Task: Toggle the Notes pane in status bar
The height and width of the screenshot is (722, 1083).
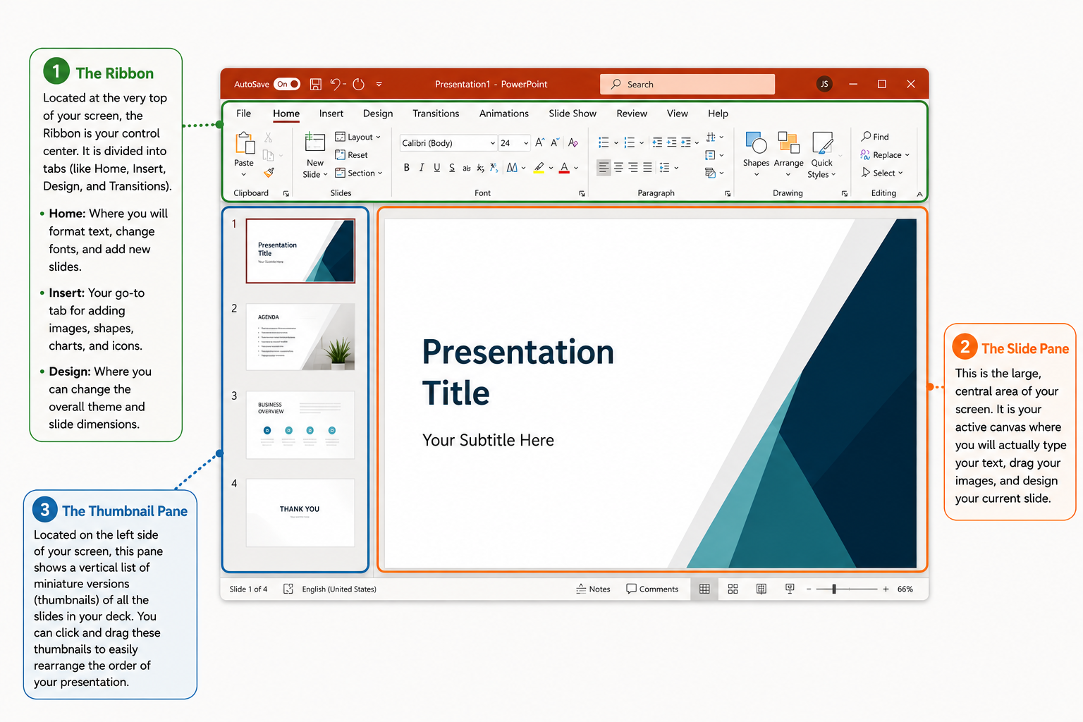Action: (593, 589)
